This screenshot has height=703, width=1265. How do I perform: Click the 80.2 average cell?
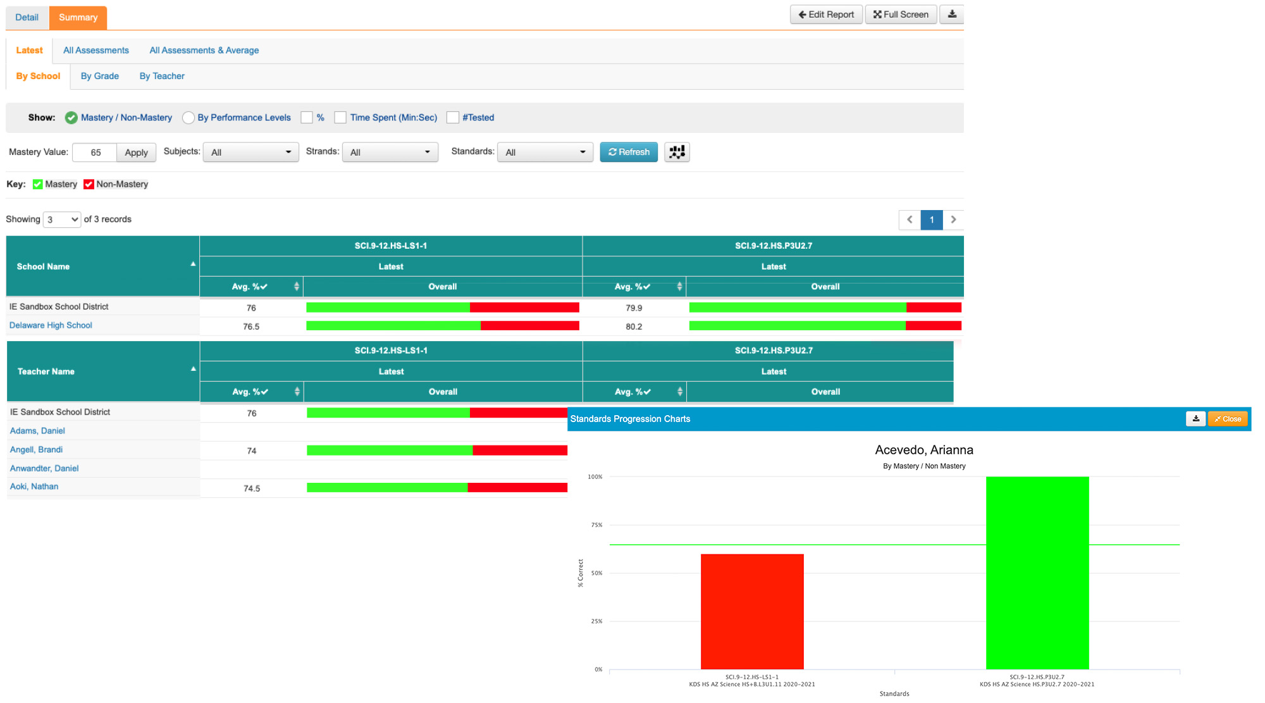point(634,327)
